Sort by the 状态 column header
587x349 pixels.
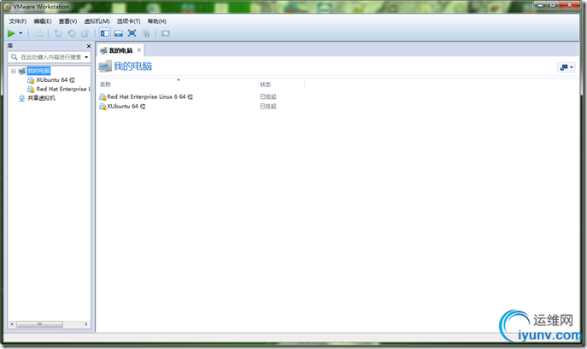(266, 84)
